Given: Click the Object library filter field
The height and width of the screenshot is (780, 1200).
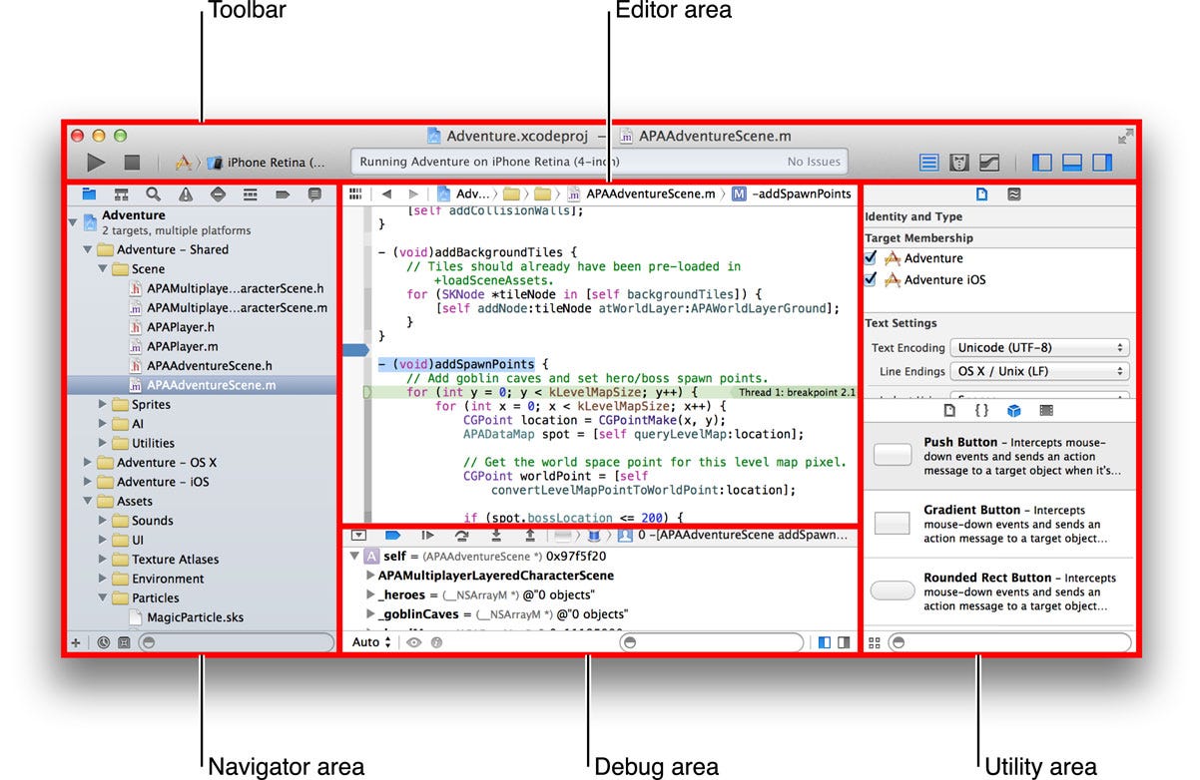Looking at the screenshot, I should coord(1008,643).
